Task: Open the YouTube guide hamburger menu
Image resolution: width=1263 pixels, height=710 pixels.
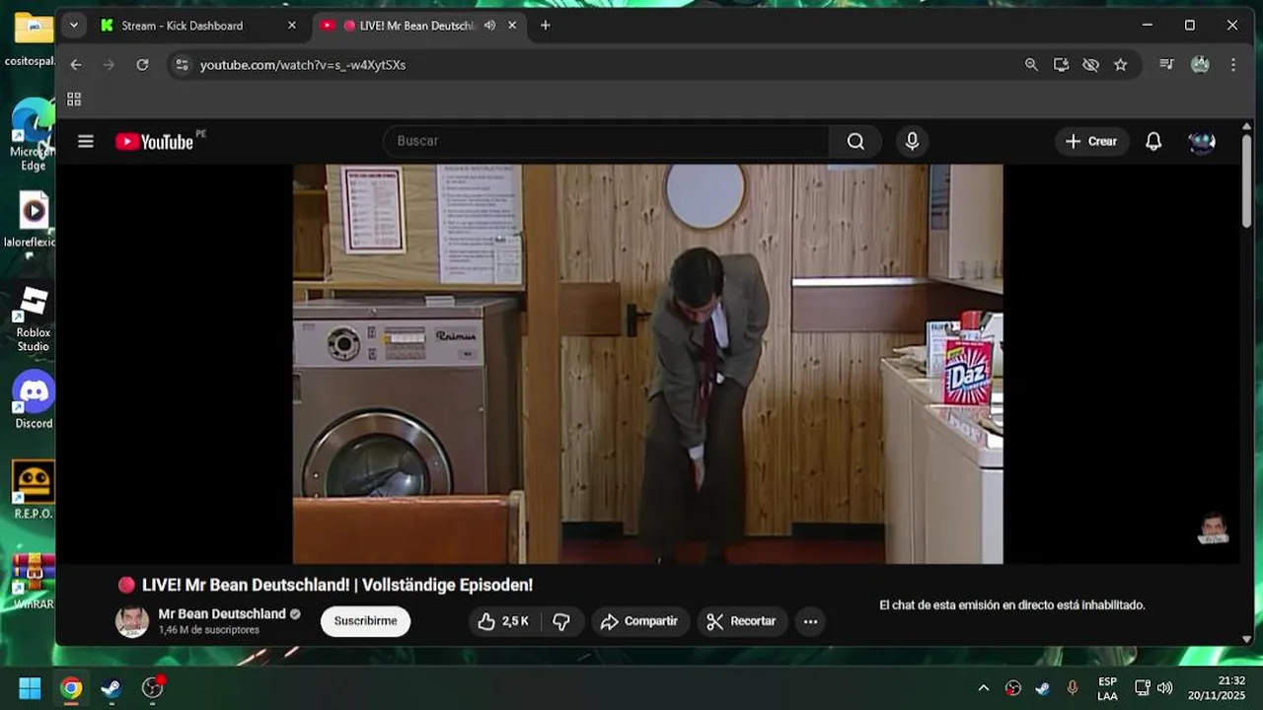Action: coord(86,141)
